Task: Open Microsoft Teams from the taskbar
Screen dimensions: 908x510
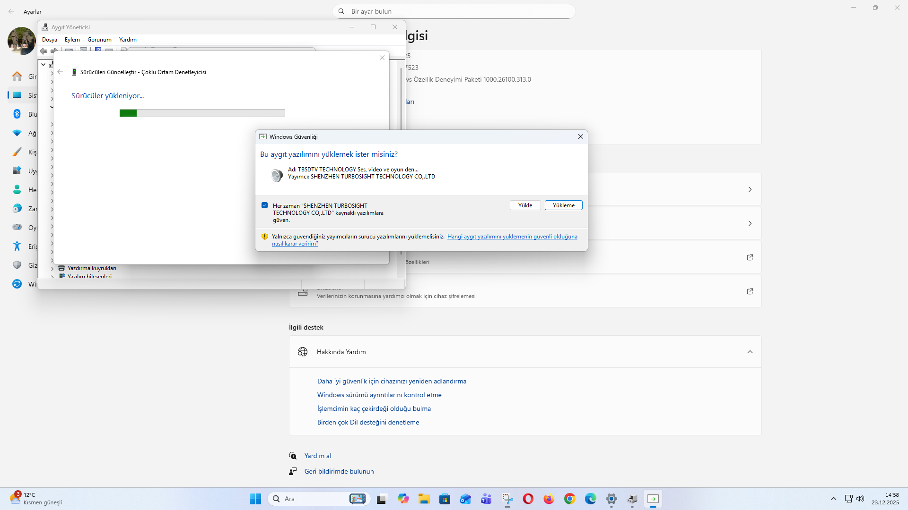Action: (486, 499)
